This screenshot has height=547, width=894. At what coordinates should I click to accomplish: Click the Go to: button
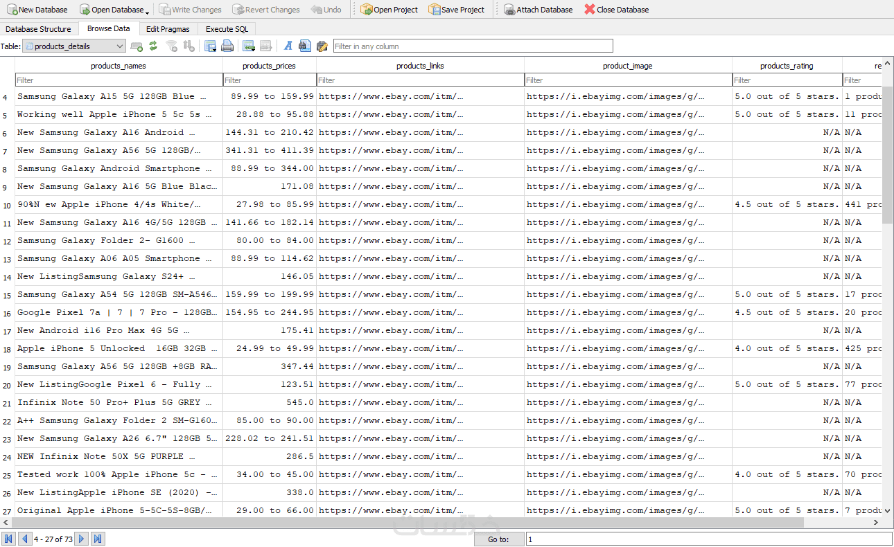[498, 539]
